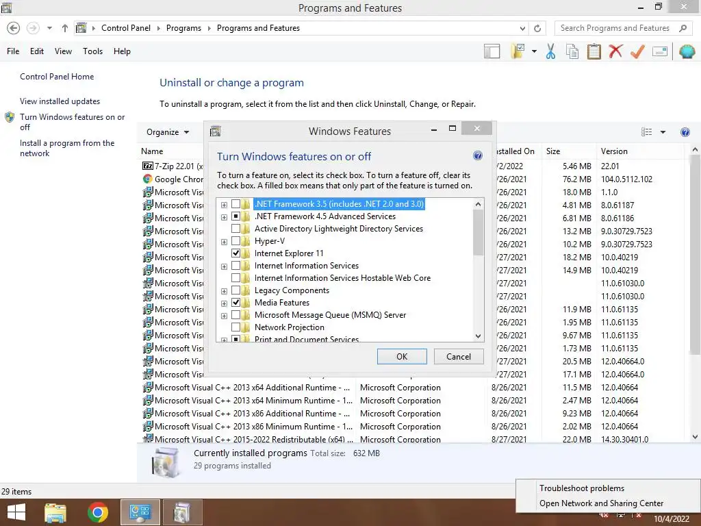Click the folder options toolbar icon
Image resolution: width=701 pixels, height=526 pixels.
point(518,51)
